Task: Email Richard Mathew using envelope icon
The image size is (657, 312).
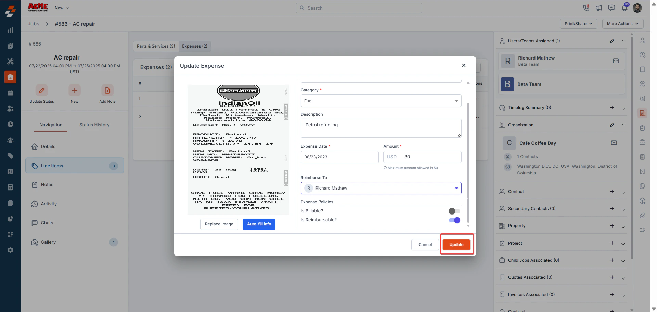Action: pyautogui.click(x=616, y=61)
